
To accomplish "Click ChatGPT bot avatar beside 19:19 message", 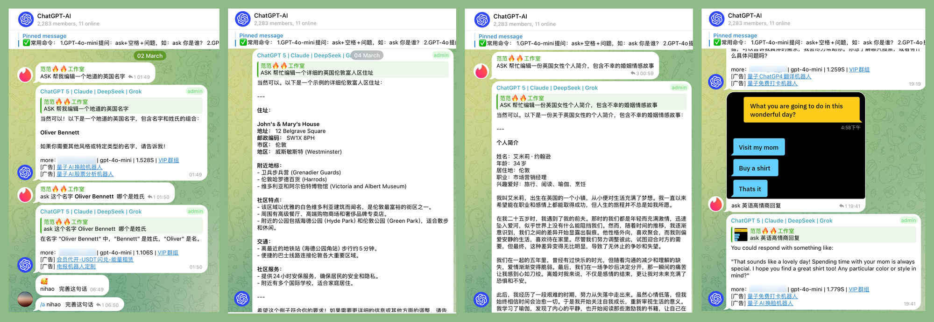I will pos(715,82).
